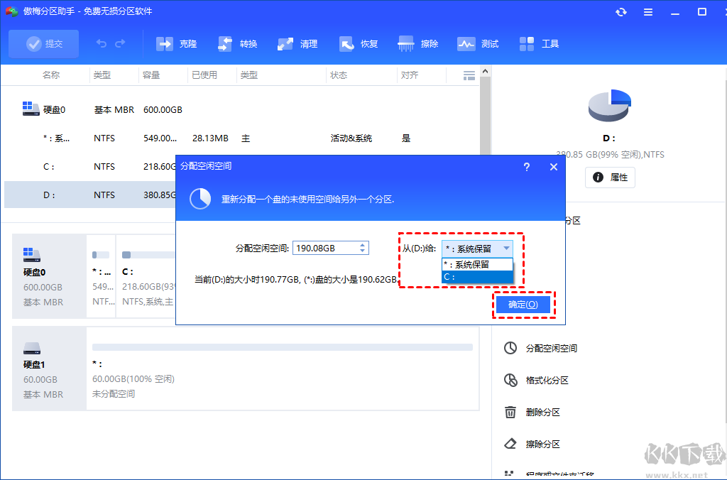Select 删除分区 trash icon in sidebar
Viewport: 727px width, 480px height.
(510, 412)
